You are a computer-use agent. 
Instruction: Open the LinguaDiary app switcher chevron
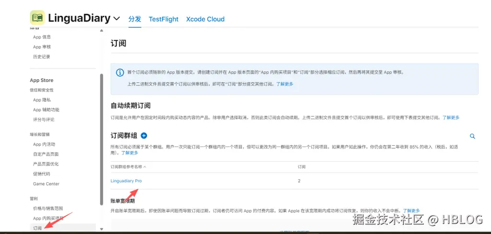point(117,19)
